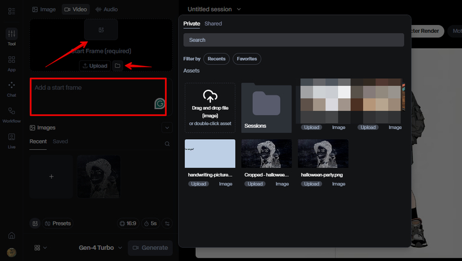Image resolution: width=462 pixels, height=261 pixels.
Task: Open the settings sliders icon near 5s
Action: pos(167,223)
